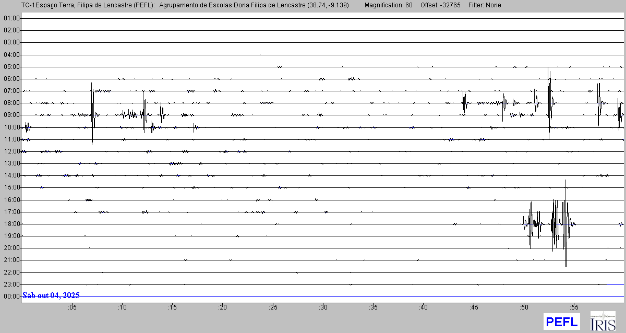
Task: Select the :55 minute axis tick label
Action: [x=574, y=307]
